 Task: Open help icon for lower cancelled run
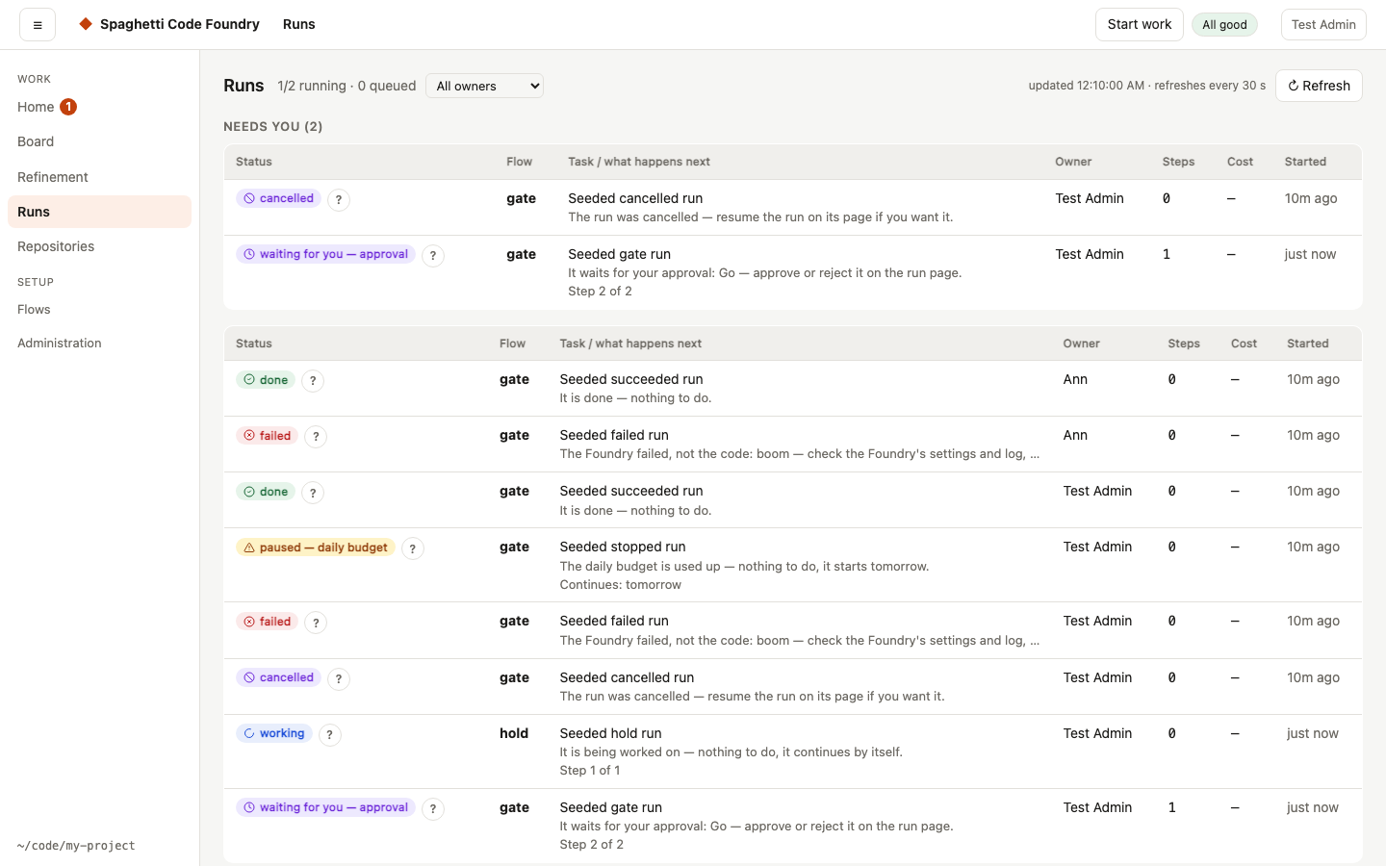click(x=339, y=679)
